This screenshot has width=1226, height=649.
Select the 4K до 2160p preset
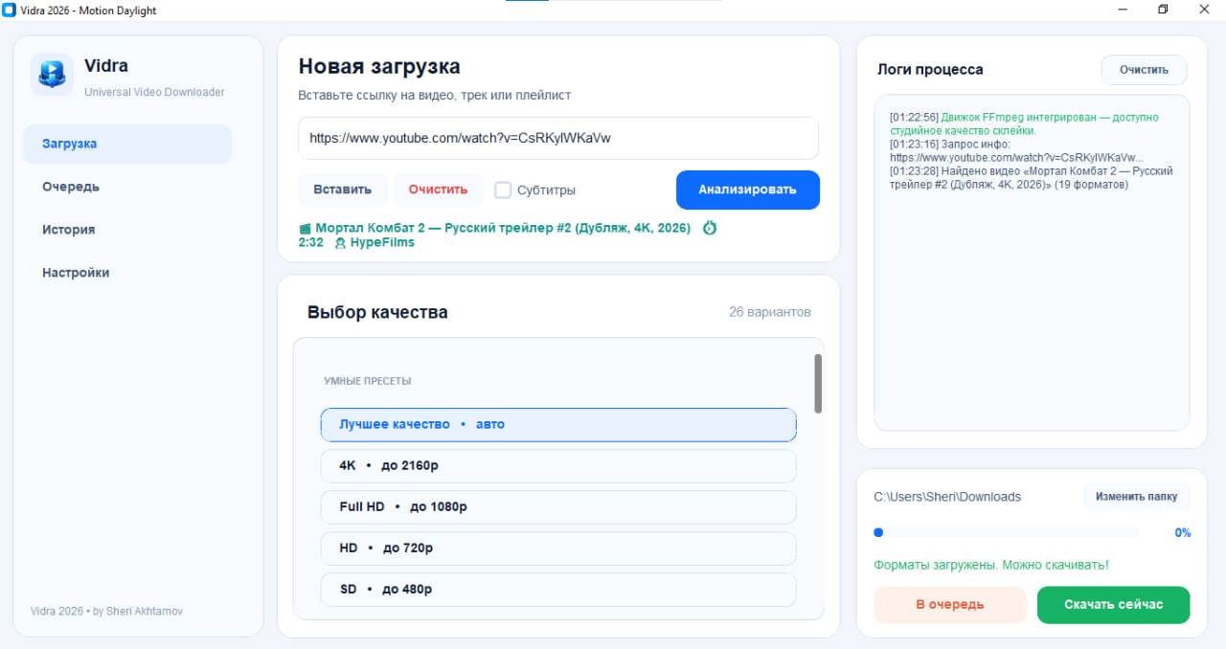pos(558,465)
